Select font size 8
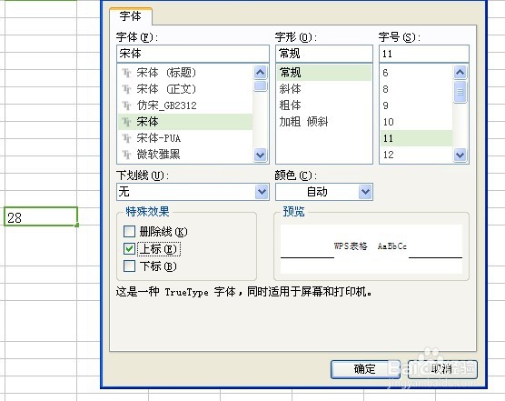Screen dimensions: 505x401 (417, 89)
